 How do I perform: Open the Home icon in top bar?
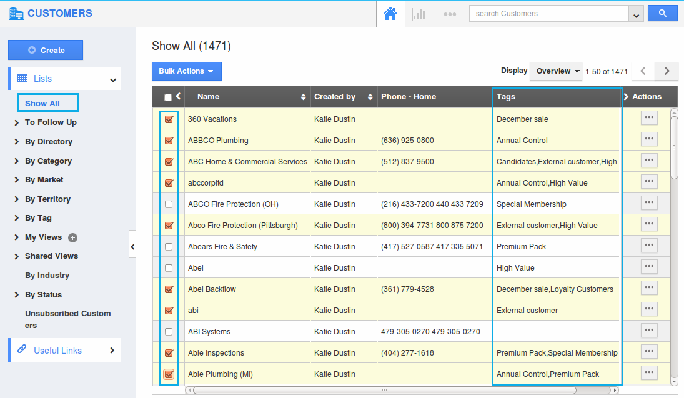[390, 14]
